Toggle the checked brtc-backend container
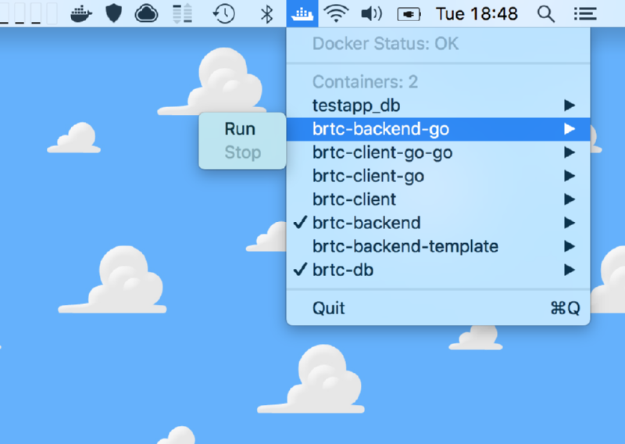 point(438,223)
